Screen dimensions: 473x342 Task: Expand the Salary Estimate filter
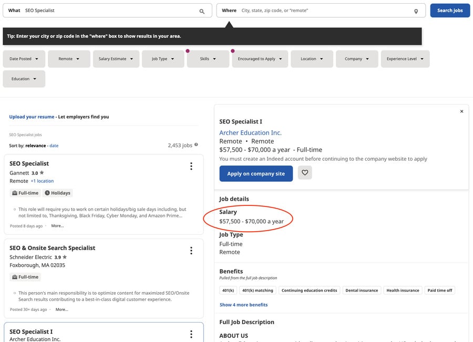pos(116,59)
